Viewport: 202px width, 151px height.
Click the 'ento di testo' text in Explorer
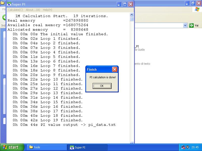click(142, 64)
